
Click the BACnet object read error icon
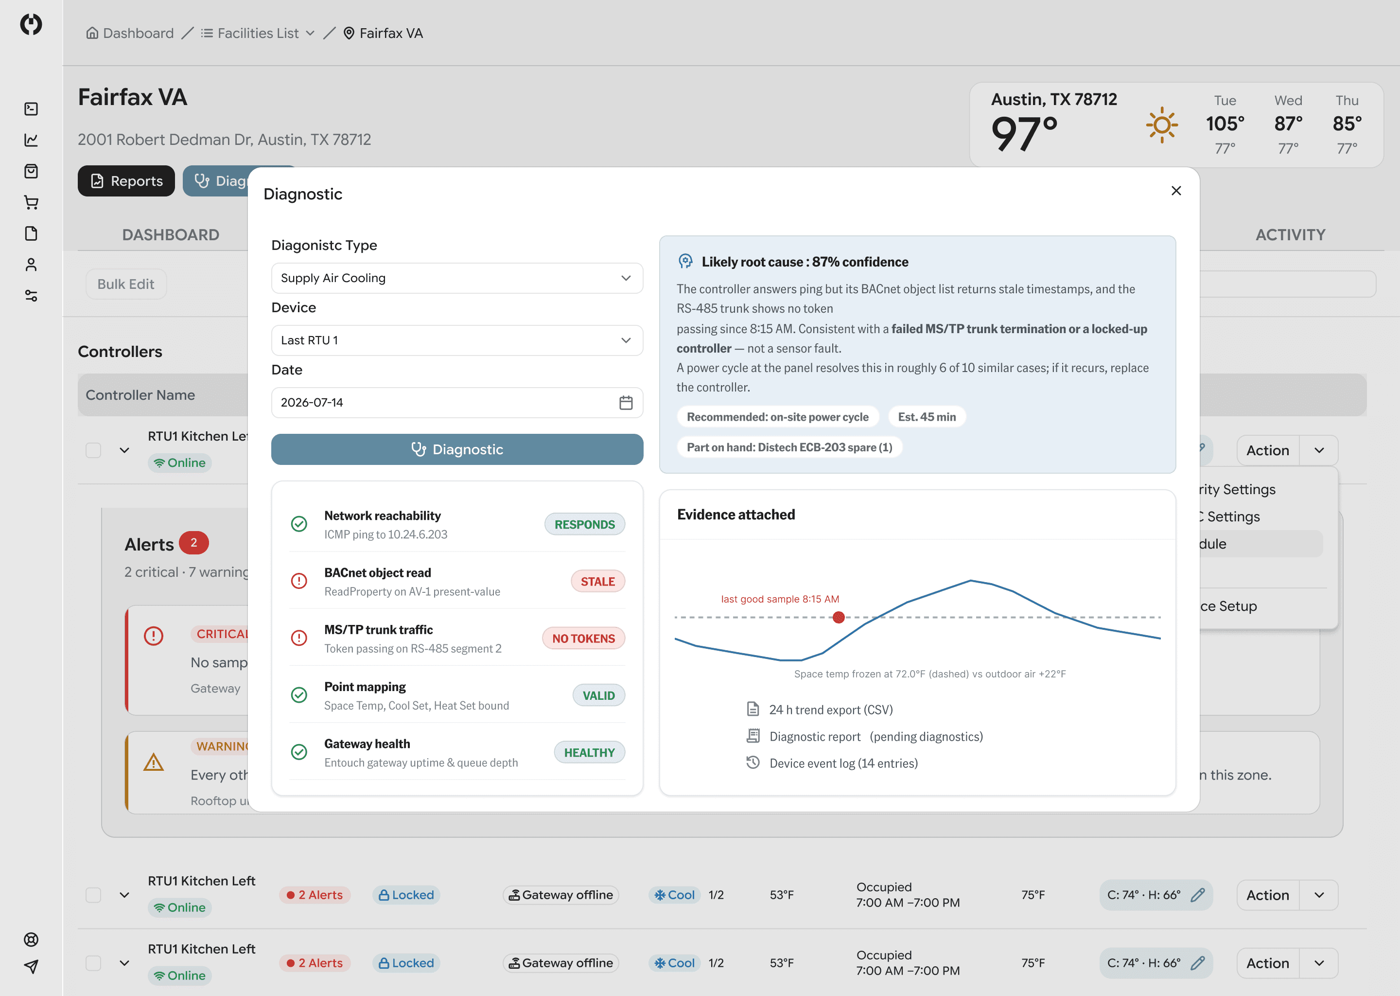(x=298, y=581)
